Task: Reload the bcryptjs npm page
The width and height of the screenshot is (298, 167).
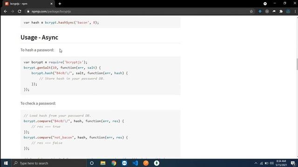Action: [x=20, y=11]
